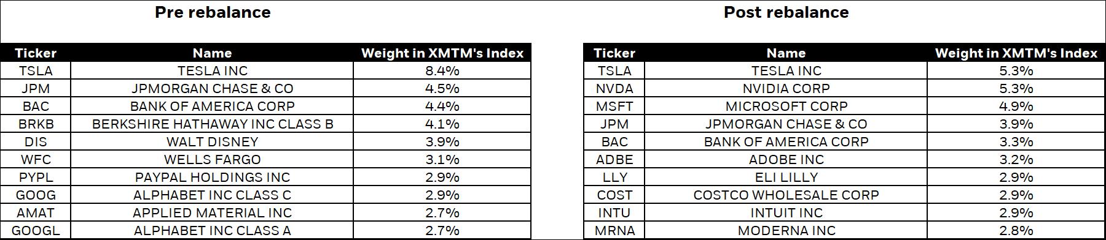This screenshot has width=1106, height=240.
Task: Select the PAYPAL HOLDINGS INC cell
Action: pyautogui.click(x=212, y=177)
